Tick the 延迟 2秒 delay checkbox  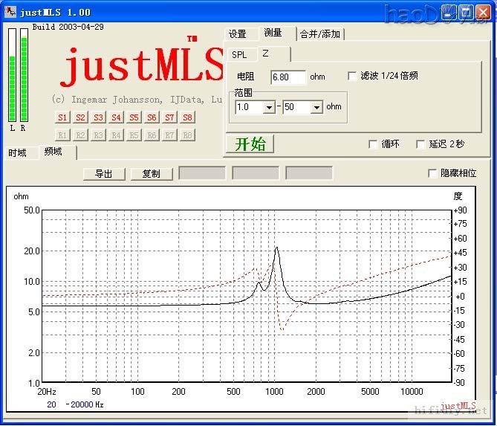421,144
